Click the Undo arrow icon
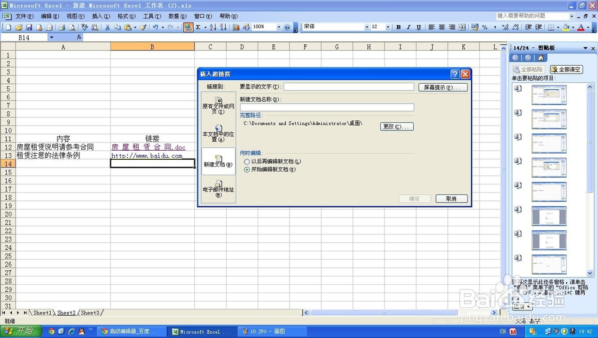The image size is (598, 338). (155, 27)
